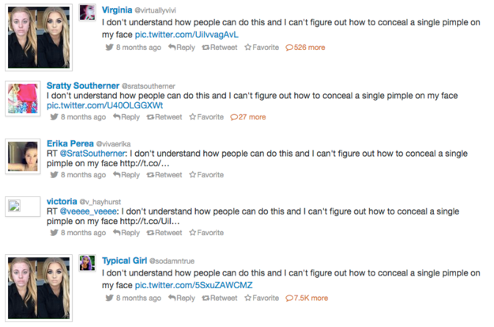View Virginia's attached before-after photo
Screen dimensions: 494x327
(x=39, y=37)
